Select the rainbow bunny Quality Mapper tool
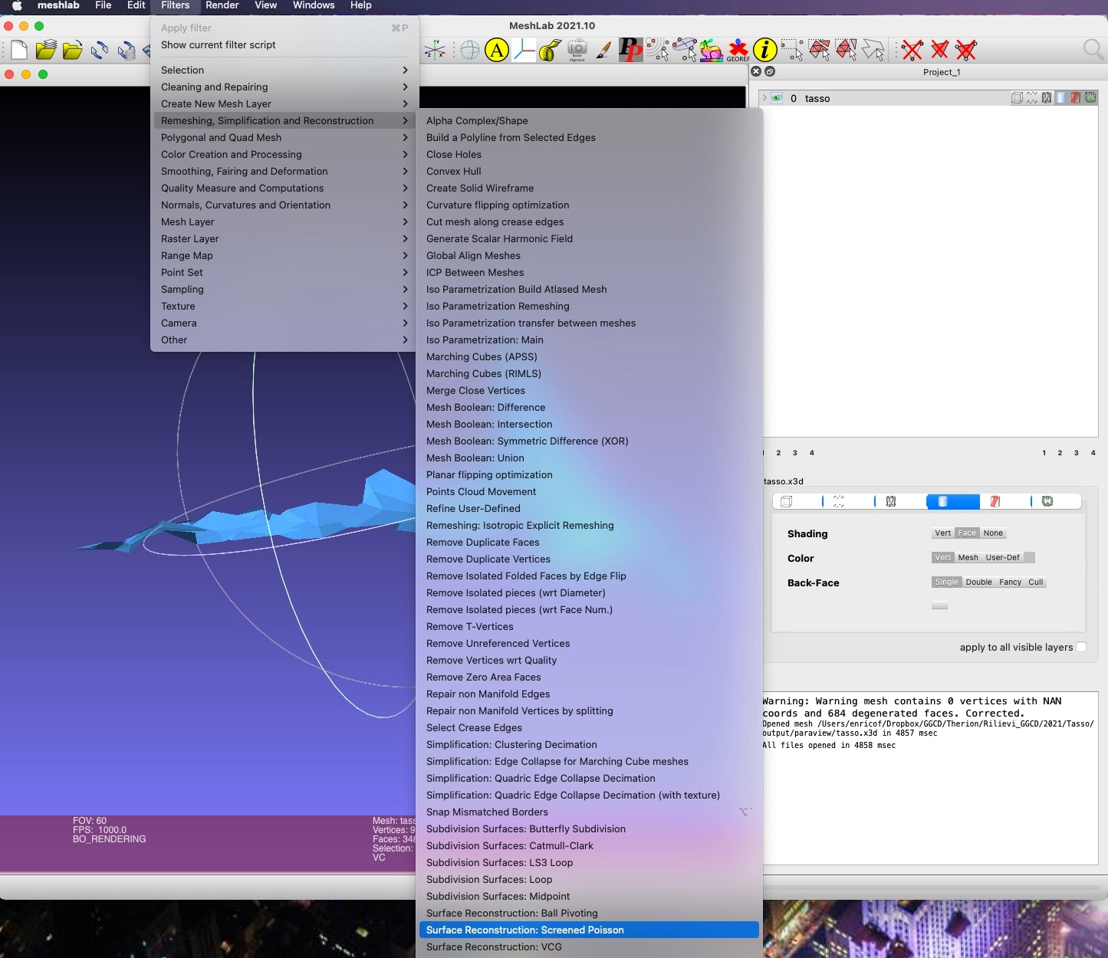 pyautogui.click(x=711, y=51)
